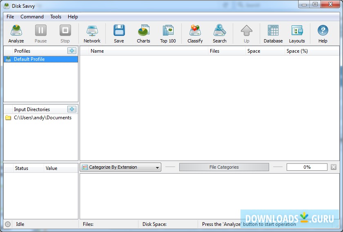Run the Classify tool
This screenshot has width=343, height=232.
tap(195, 34)
